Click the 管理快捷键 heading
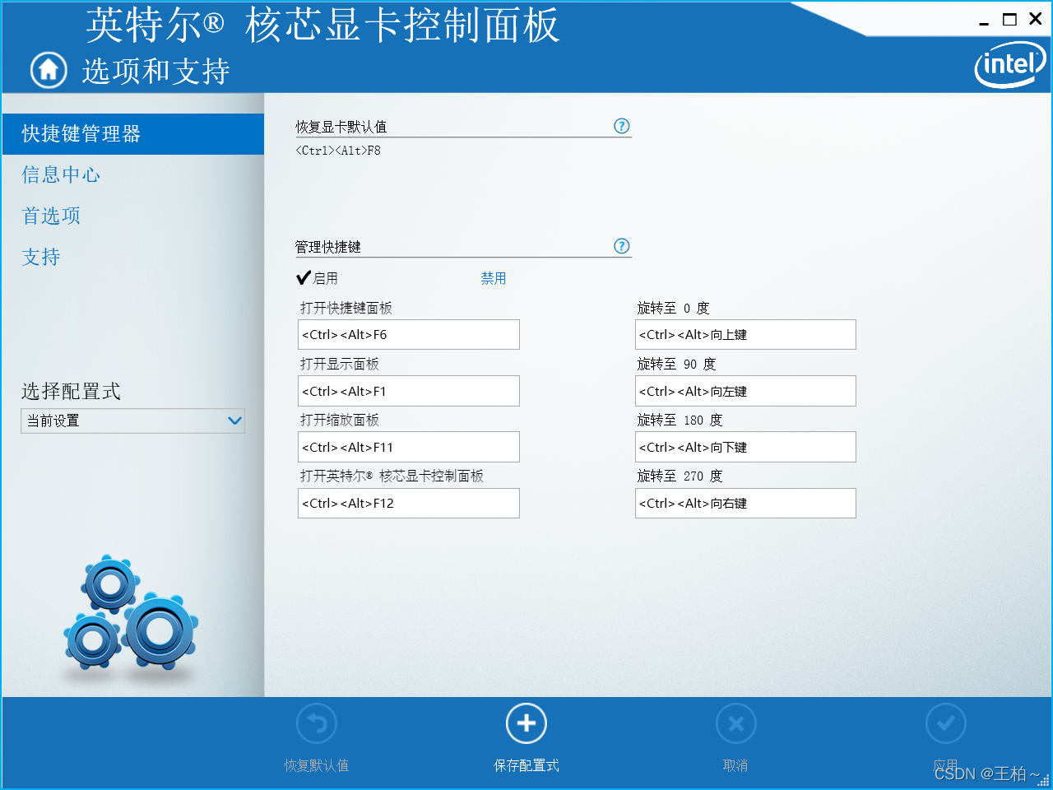The width and height of the screenshot is (1053, 790). coord(328,247)
